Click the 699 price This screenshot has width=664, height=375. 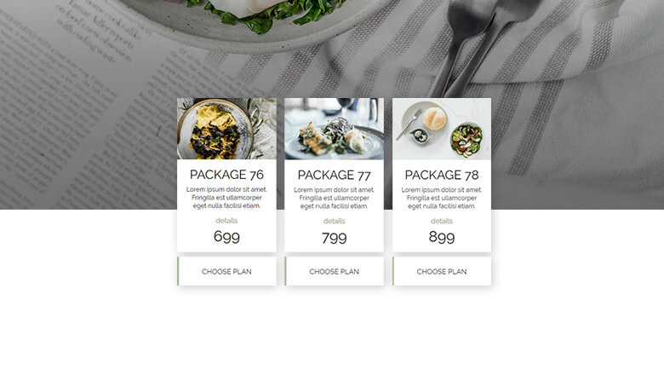(226, 236)
